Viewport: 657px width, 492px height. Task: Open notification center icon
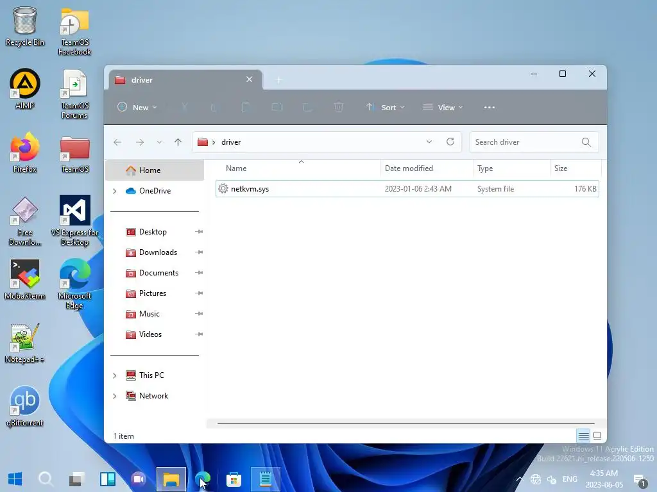pyautogui.click(x=641, y=480)
